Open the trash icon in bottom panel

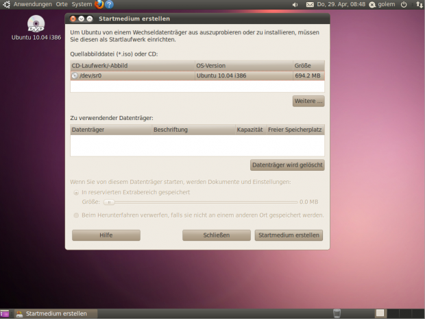pyautogui.click(x=337, y=314)
